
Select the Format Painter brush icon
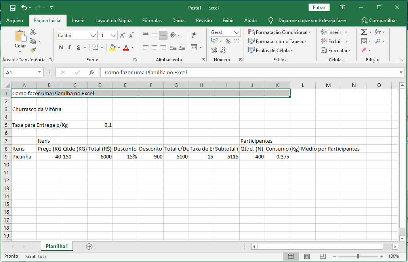pyautogui.click(x=33, y=50)
